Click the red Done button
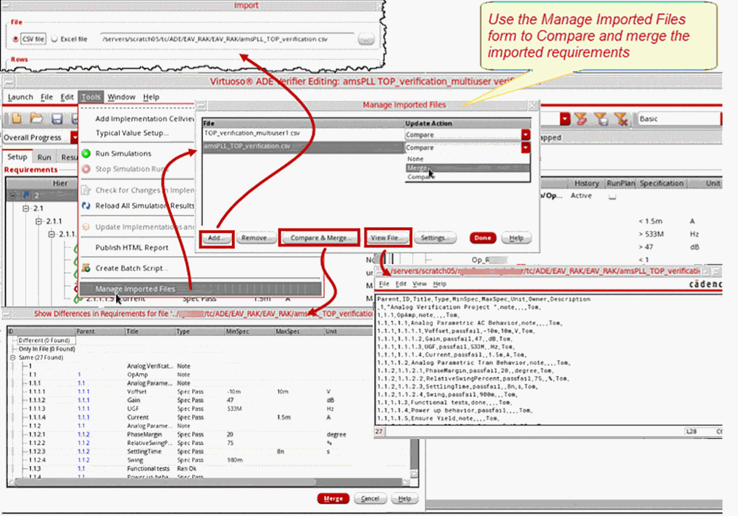 [482, 237]
